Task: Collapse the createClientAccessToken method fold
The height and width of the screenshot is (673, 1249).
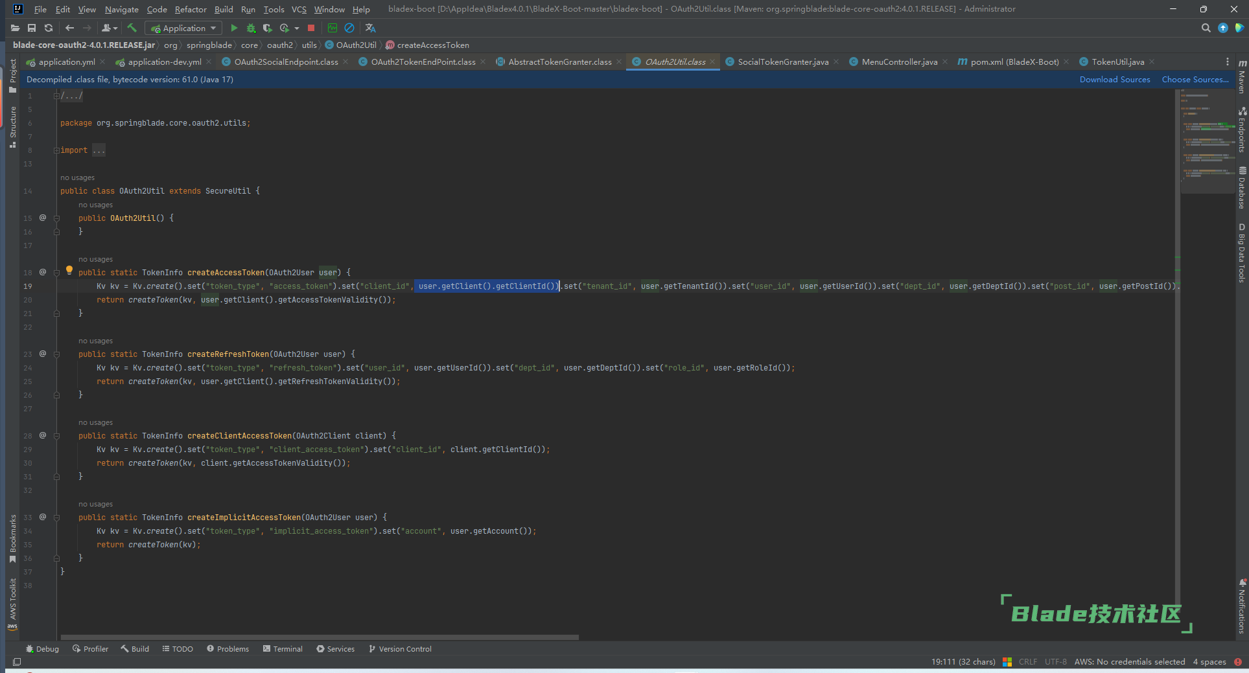Action: (56, 436)
